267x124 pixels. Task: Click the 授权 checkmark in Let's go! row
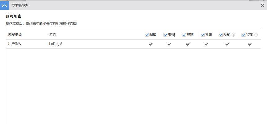[x=227, y=44]
